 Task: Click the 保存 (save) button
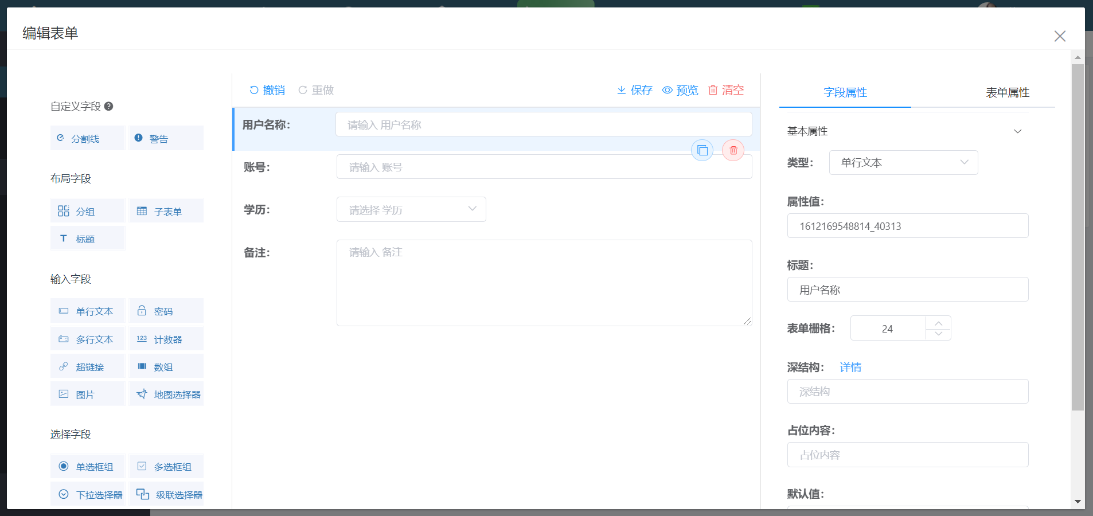click(x=634, y=90)
